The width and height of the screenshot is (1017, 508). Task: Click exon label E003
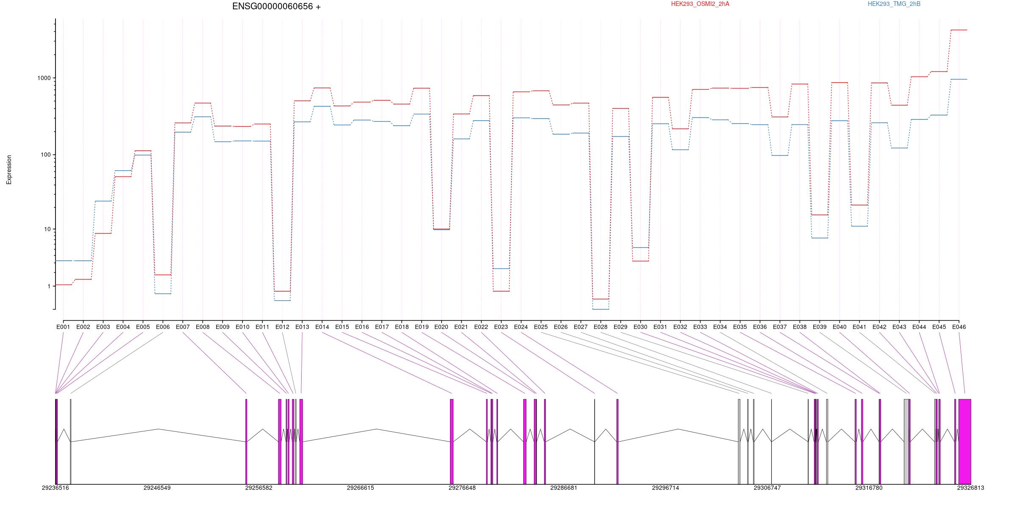tap(103, 327)
